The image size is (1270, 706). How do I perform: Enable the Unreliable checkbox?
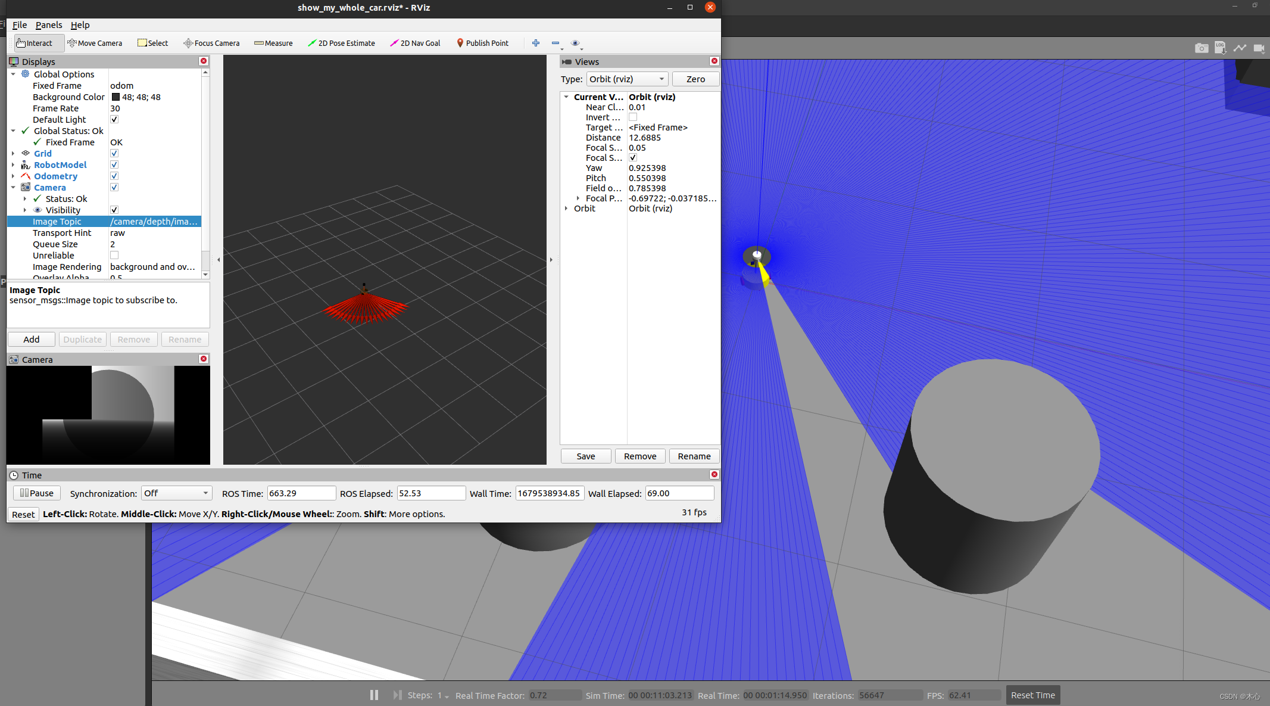point(114,256)
